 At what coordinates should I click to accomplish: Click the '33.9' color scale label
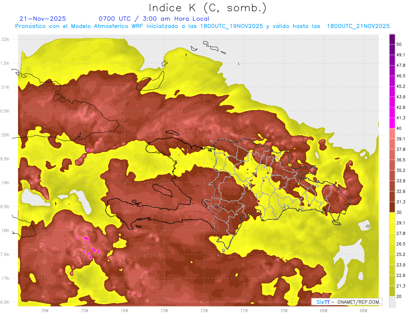(401, 181)
